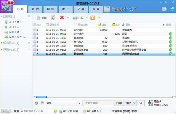The image size is (176, 114).
Task: Select the 余额调整 cell
Action: click(x=127, y=30)
